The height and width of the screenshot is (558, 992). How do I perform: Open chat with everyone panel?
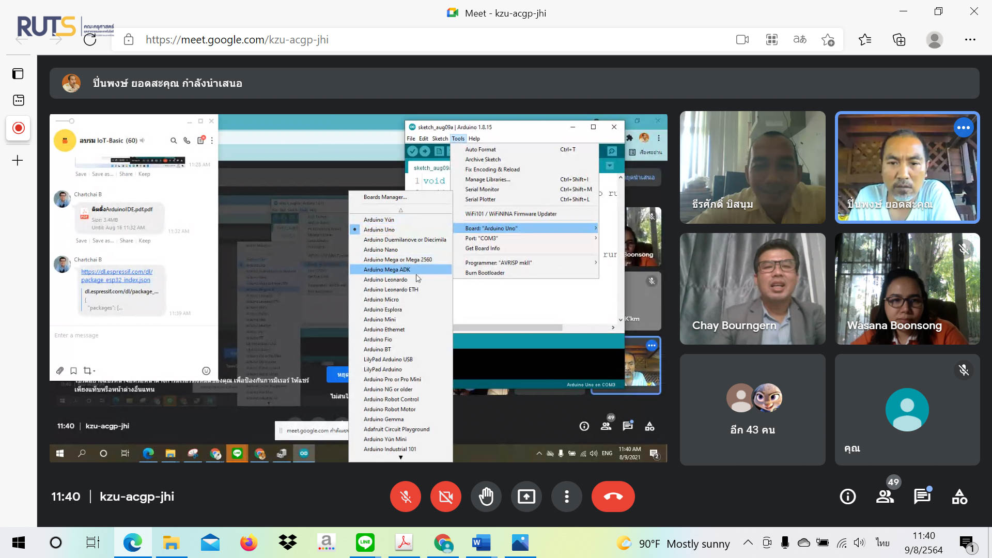(922, 497)
